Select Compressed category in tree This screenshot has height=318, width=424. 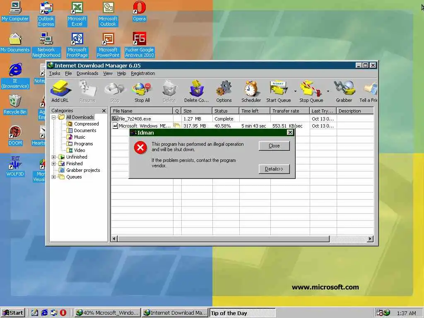point(83,124)
